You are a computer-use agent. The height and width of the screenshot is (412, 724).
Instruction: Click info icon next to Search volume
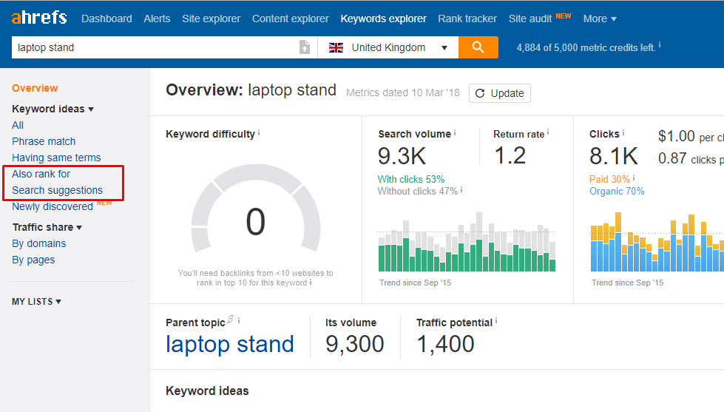pos(454,133)
